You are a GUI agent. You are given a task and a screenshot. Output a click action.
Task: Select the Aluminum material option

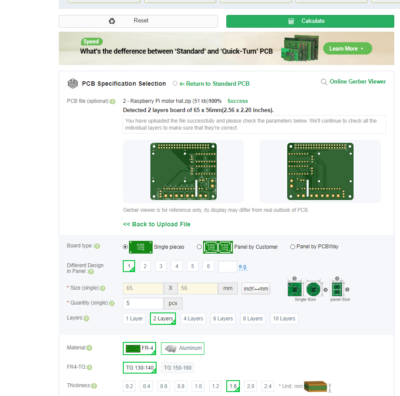[x=182, y=348]
